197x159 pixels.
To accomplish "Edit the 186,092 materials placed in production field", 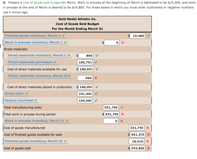I will [86, 87].
